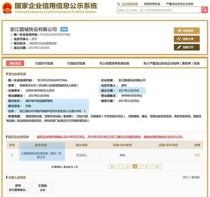Click the 股东及出资信息 section heading
210x197 pixels.
18,137
